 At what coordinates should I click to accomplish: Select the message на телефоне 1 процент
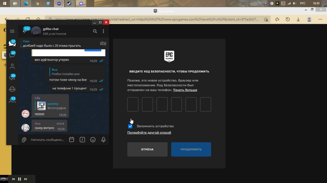pos(69,88)
